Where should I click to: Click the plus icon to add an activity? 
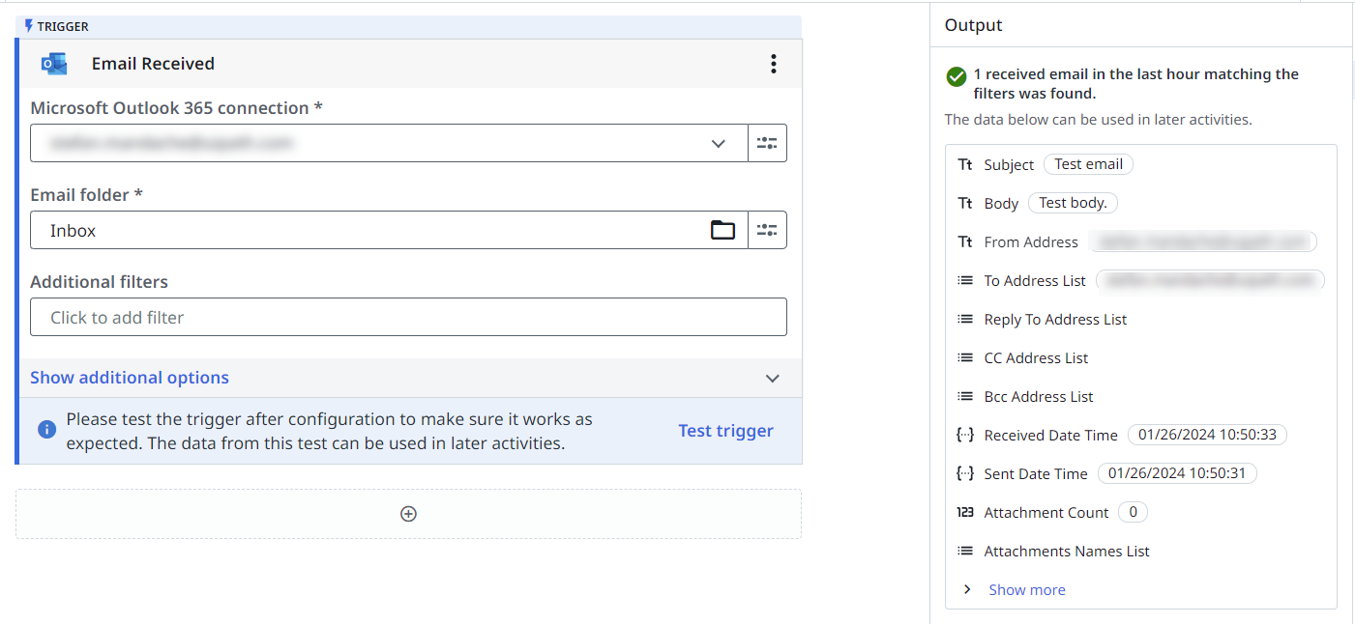coord(408,514)
